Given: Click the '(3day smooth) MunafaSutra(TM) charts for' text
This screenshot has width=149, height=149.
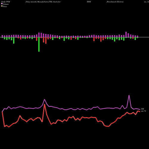Looking at the screenshot, I should coord(43,2).
